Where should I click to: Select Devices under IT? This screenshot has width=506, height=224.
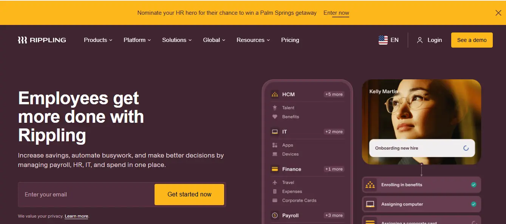click(290, 154)
